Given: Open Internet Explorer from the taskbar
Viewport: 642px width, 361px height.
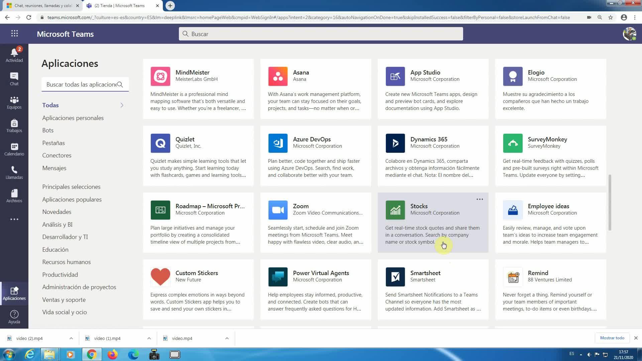Looking at the screenshot, I should (30, 354).
